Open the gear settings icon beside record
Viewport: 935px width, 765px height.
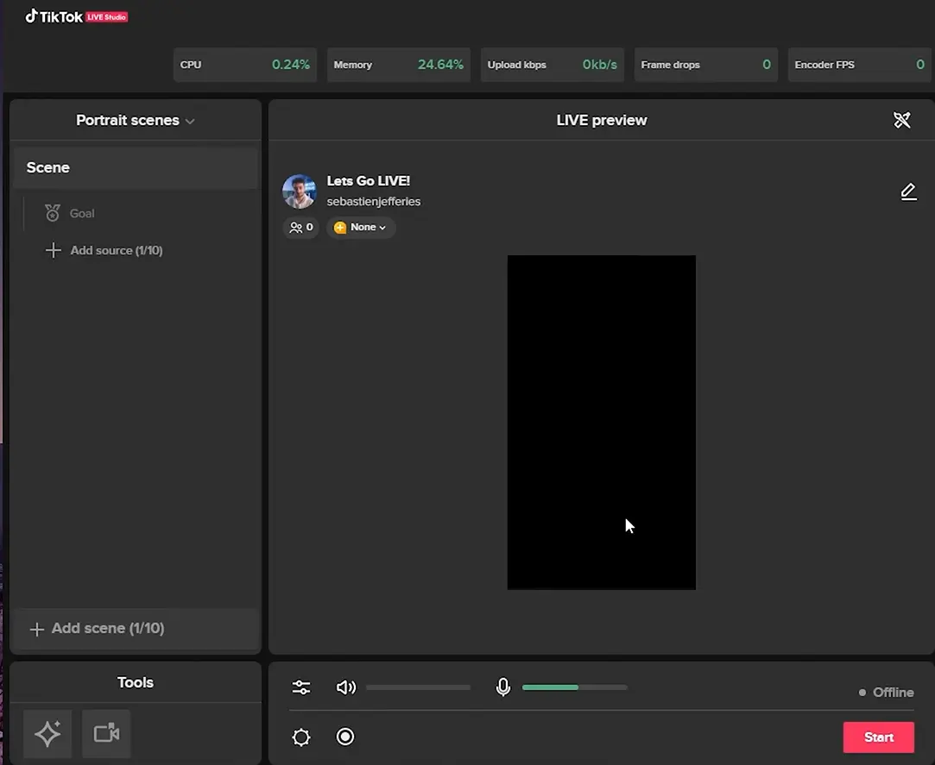[x=301, y=737]
